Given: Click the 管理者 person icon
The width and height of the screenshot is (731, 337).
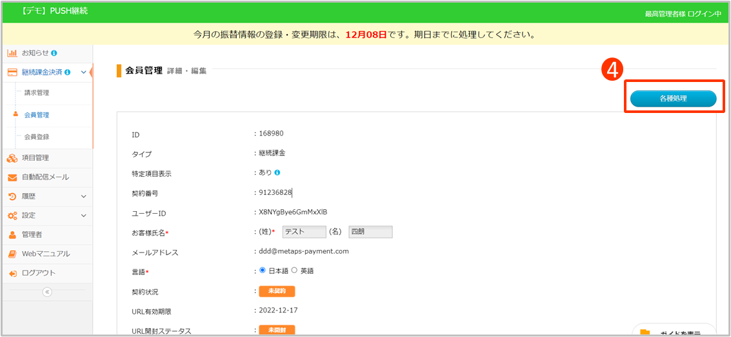Looking at the screenshot, I should 12,234.
